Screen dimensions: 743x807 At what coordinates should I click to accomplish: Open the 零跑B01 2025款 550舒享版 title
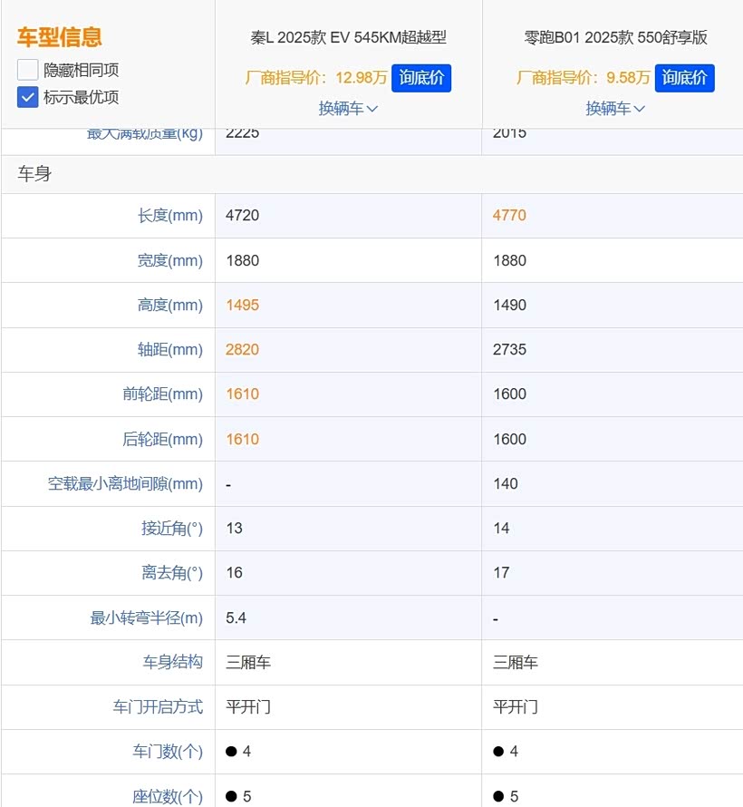coord(615,38)
